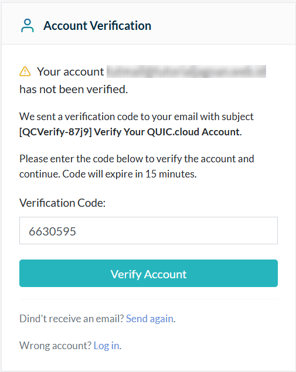Click the user profile icon in header

[x=28, y=26]
